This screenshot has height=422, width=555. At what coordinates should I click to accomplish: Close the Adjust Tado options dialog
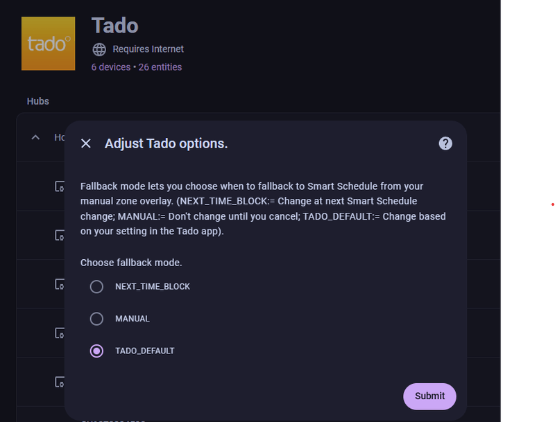click(86, 143)
